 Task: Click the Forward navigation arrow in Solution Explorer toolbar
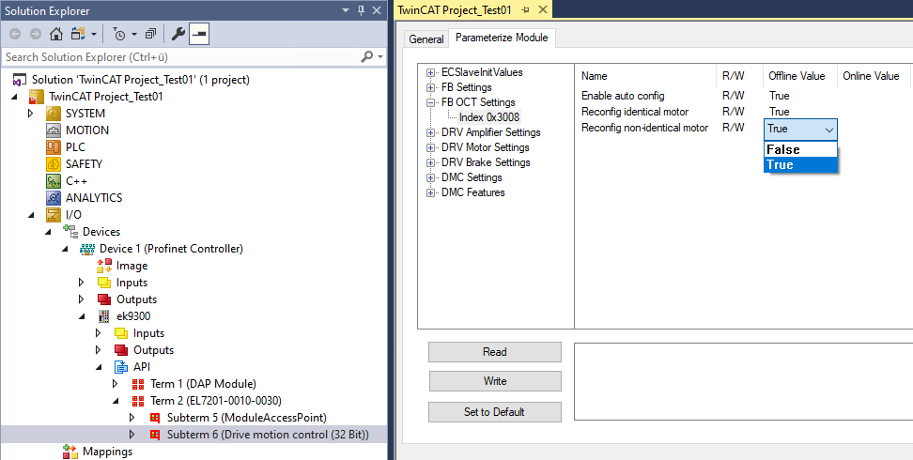click(36, 35)
